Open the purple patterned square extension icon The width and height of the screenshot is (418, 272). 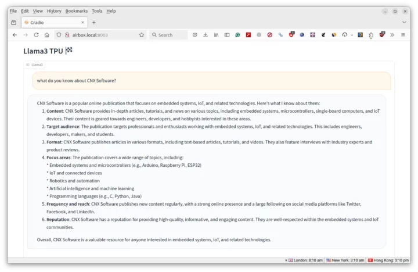coord(313,35)
